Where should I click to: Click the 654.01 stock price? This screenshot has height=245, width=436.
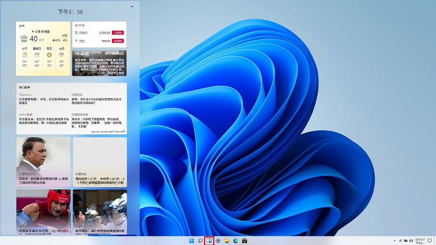click(106, 41)
